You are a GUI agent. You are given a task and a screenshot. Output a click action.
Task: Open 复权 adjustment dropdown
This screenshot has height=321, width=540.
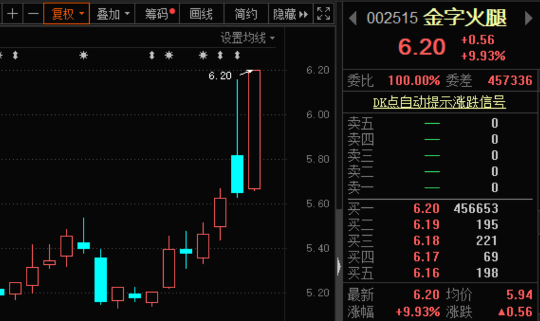point(66,14)
